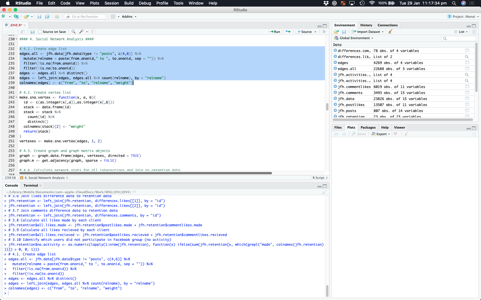Open the code tools magic wand

[82, 32]
